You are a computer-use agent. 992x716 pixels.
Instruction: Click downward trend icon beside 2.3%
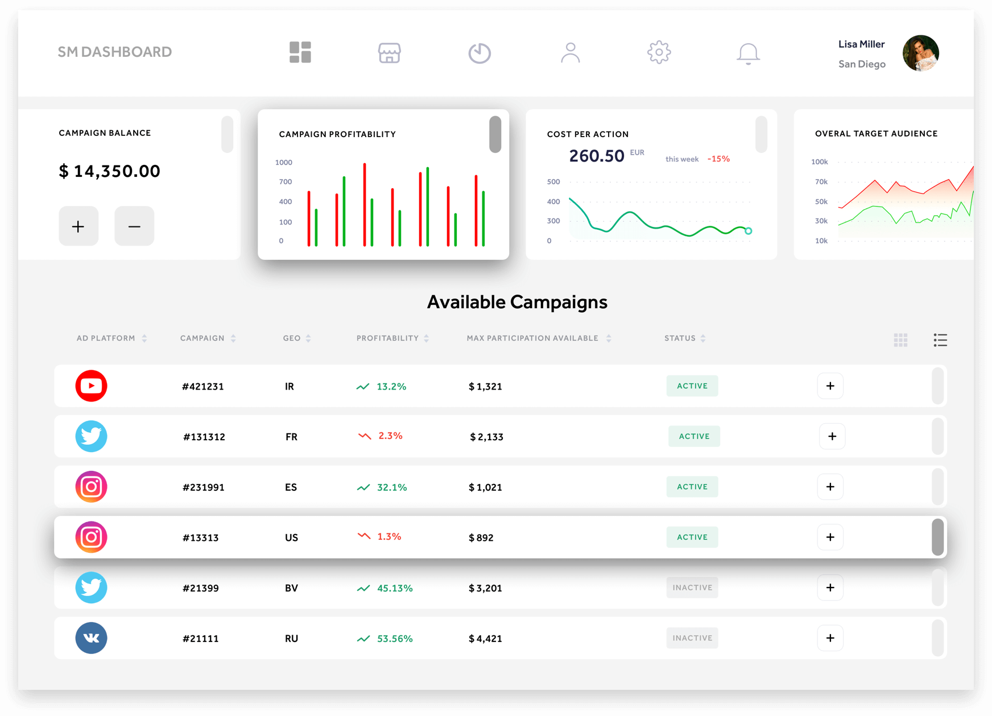[365, 436]
